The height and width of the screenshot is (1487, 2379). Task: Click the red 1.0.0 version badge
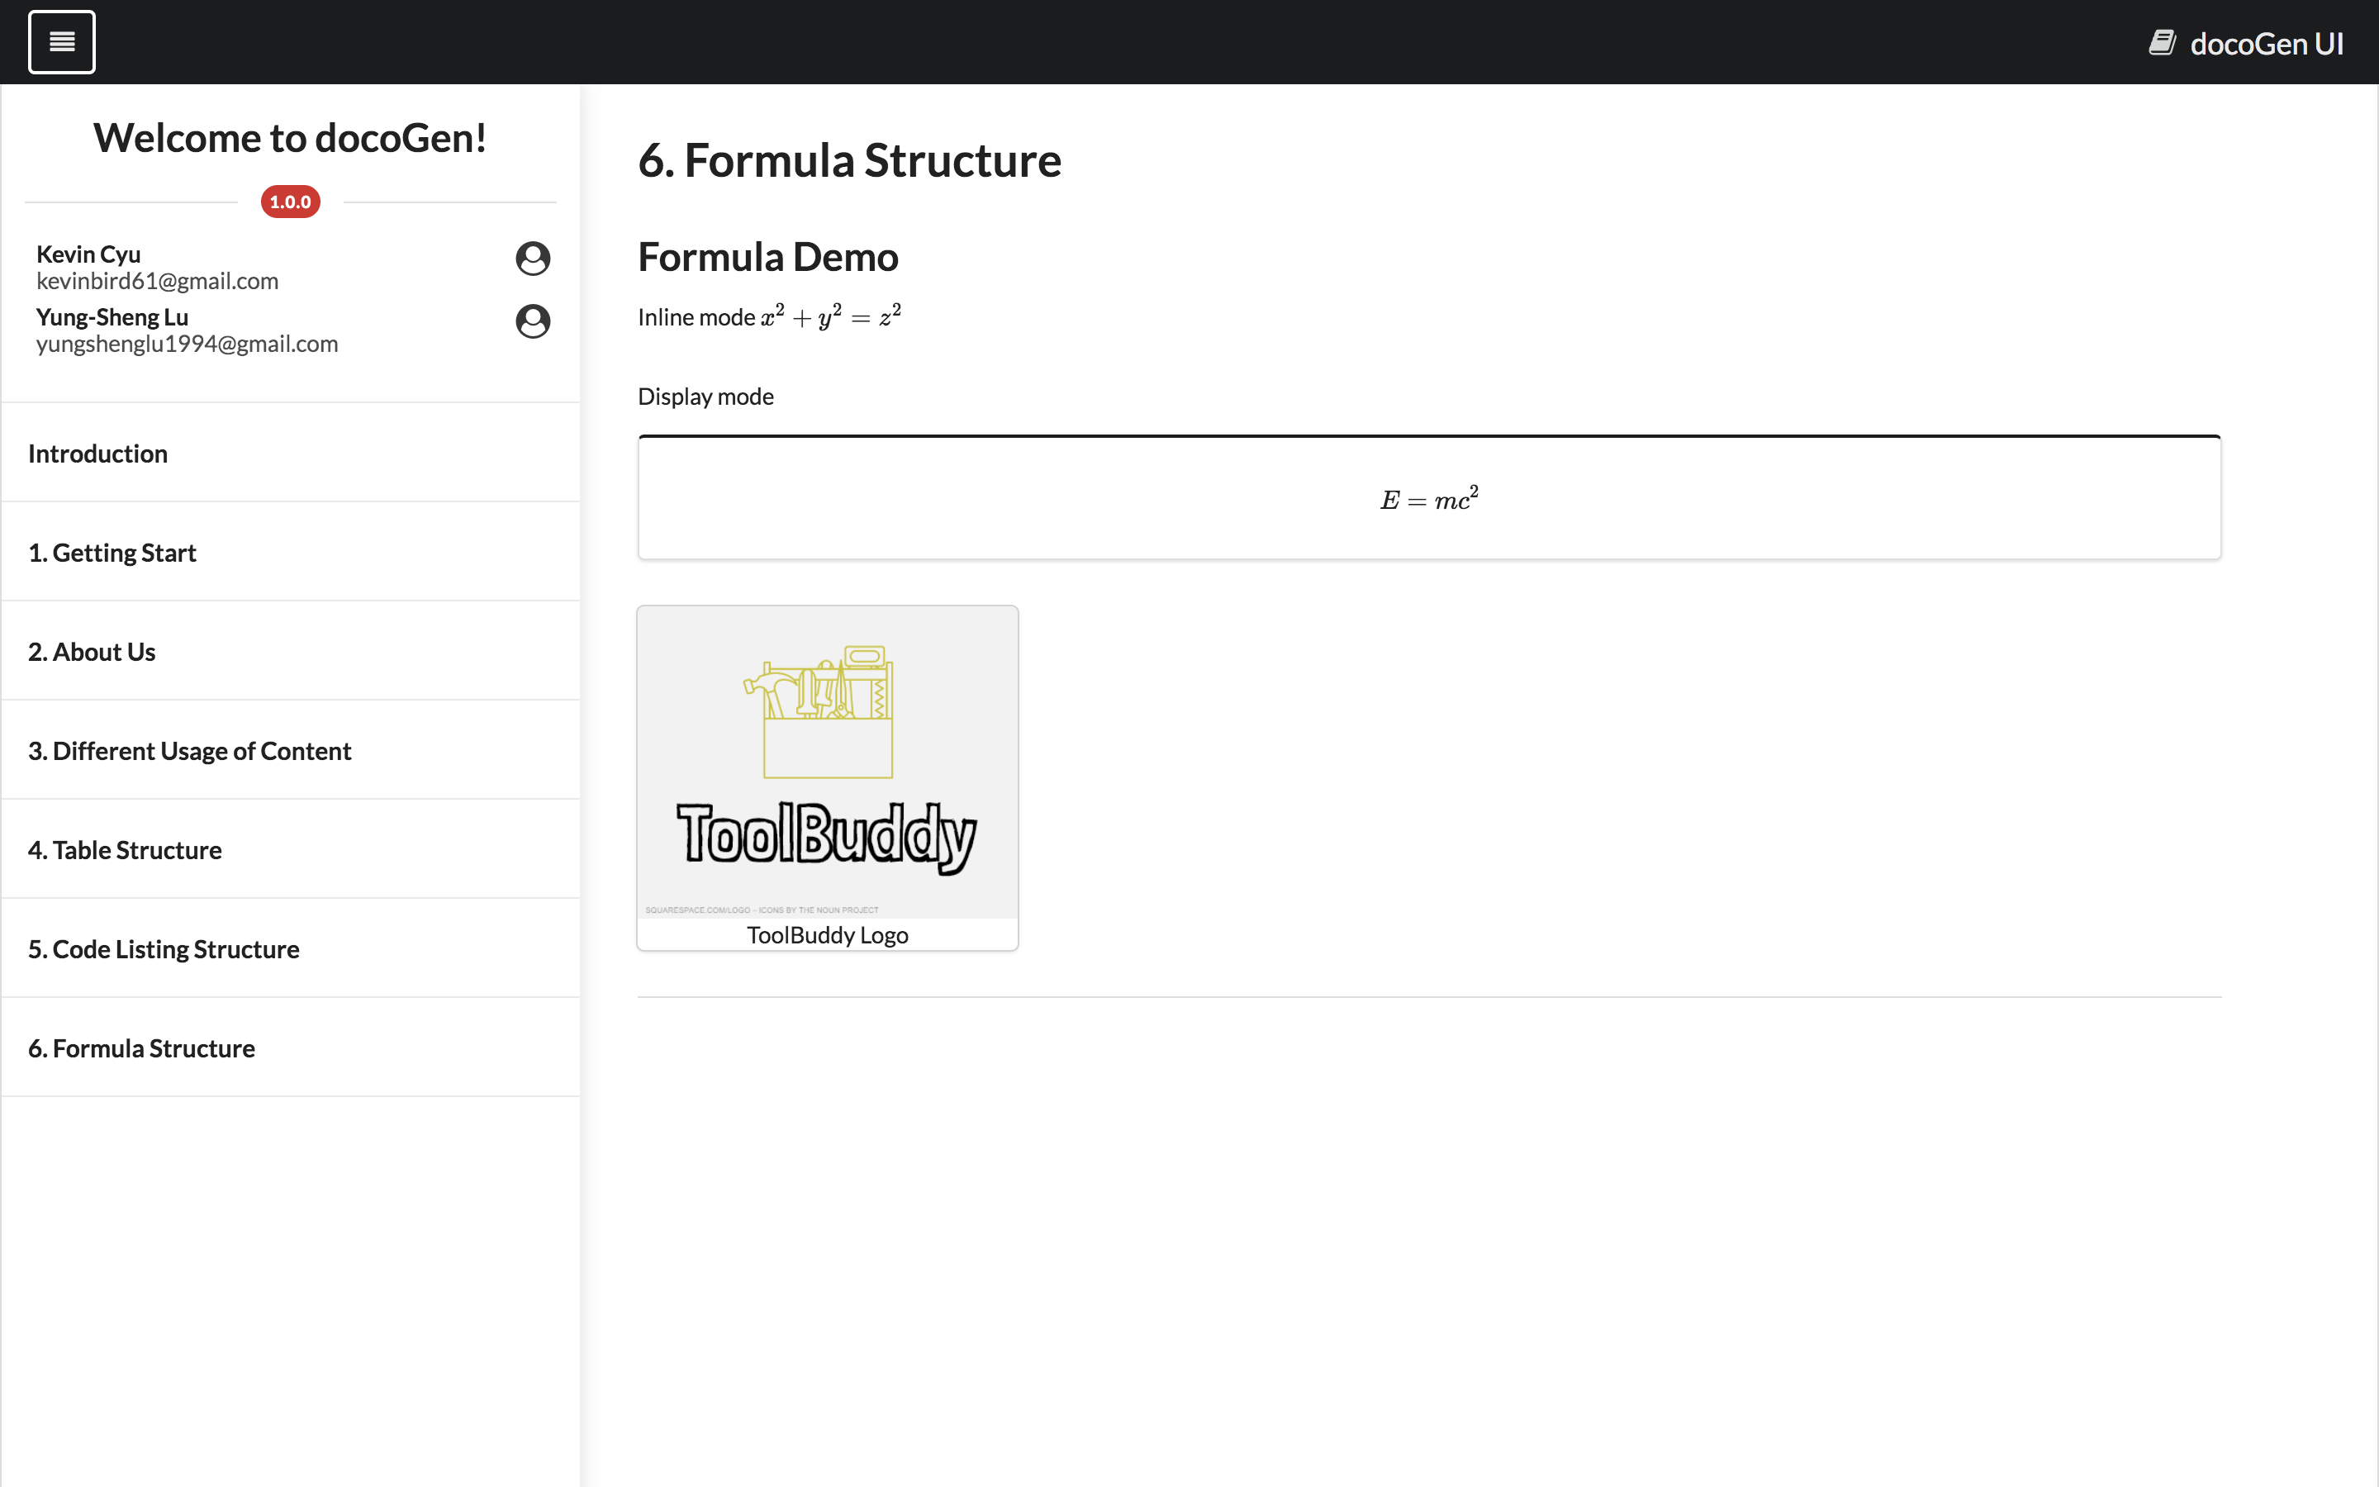pos(290,202)
